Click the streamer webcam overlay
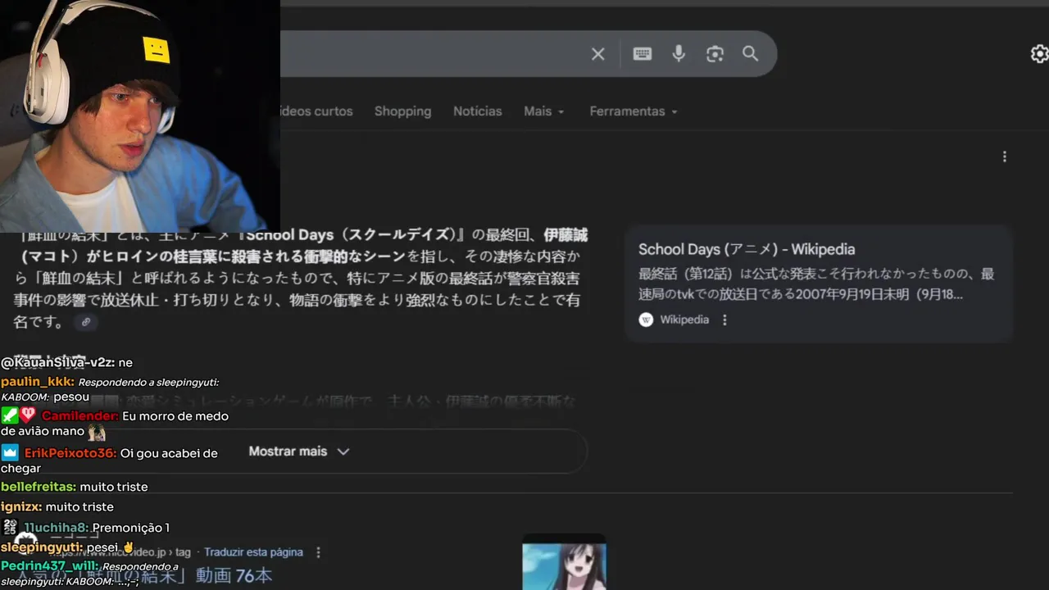This screenshot has height=590, width=1049. click(140, 116)
